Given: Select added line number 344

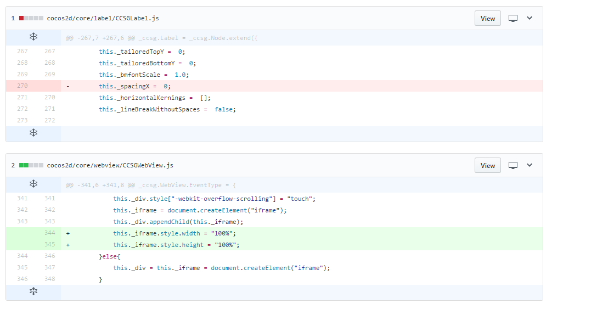Looking at the screenshot, I should 49,233.
